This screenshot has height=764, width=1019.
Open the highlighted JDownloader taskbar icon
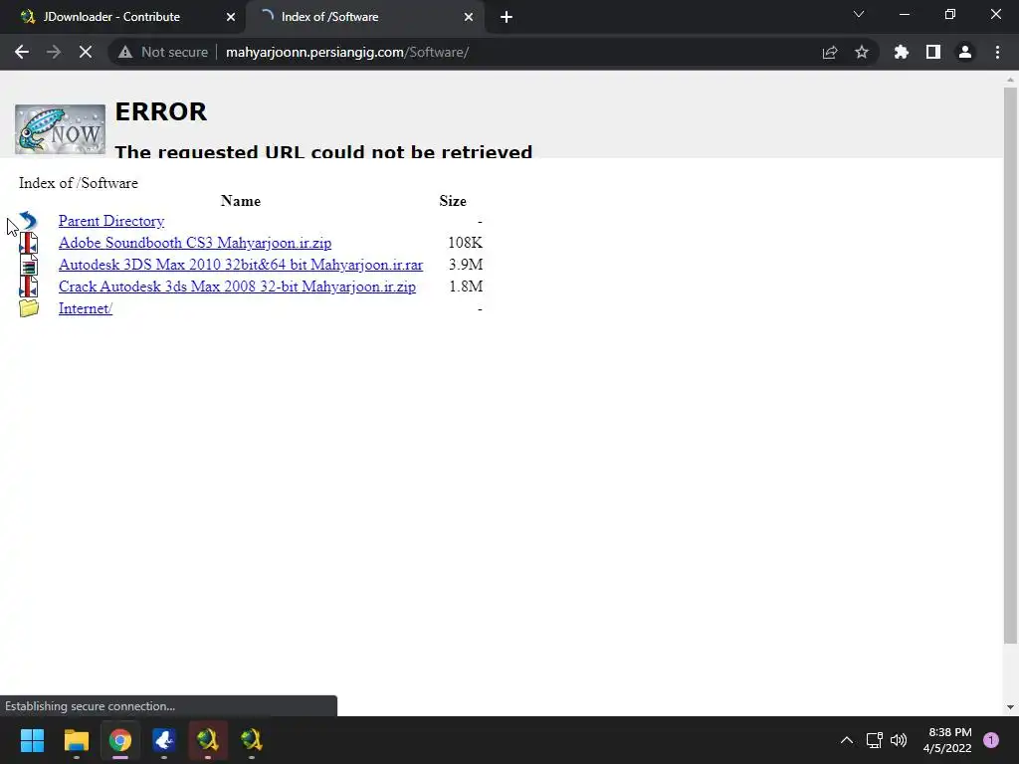click(208, 740)
